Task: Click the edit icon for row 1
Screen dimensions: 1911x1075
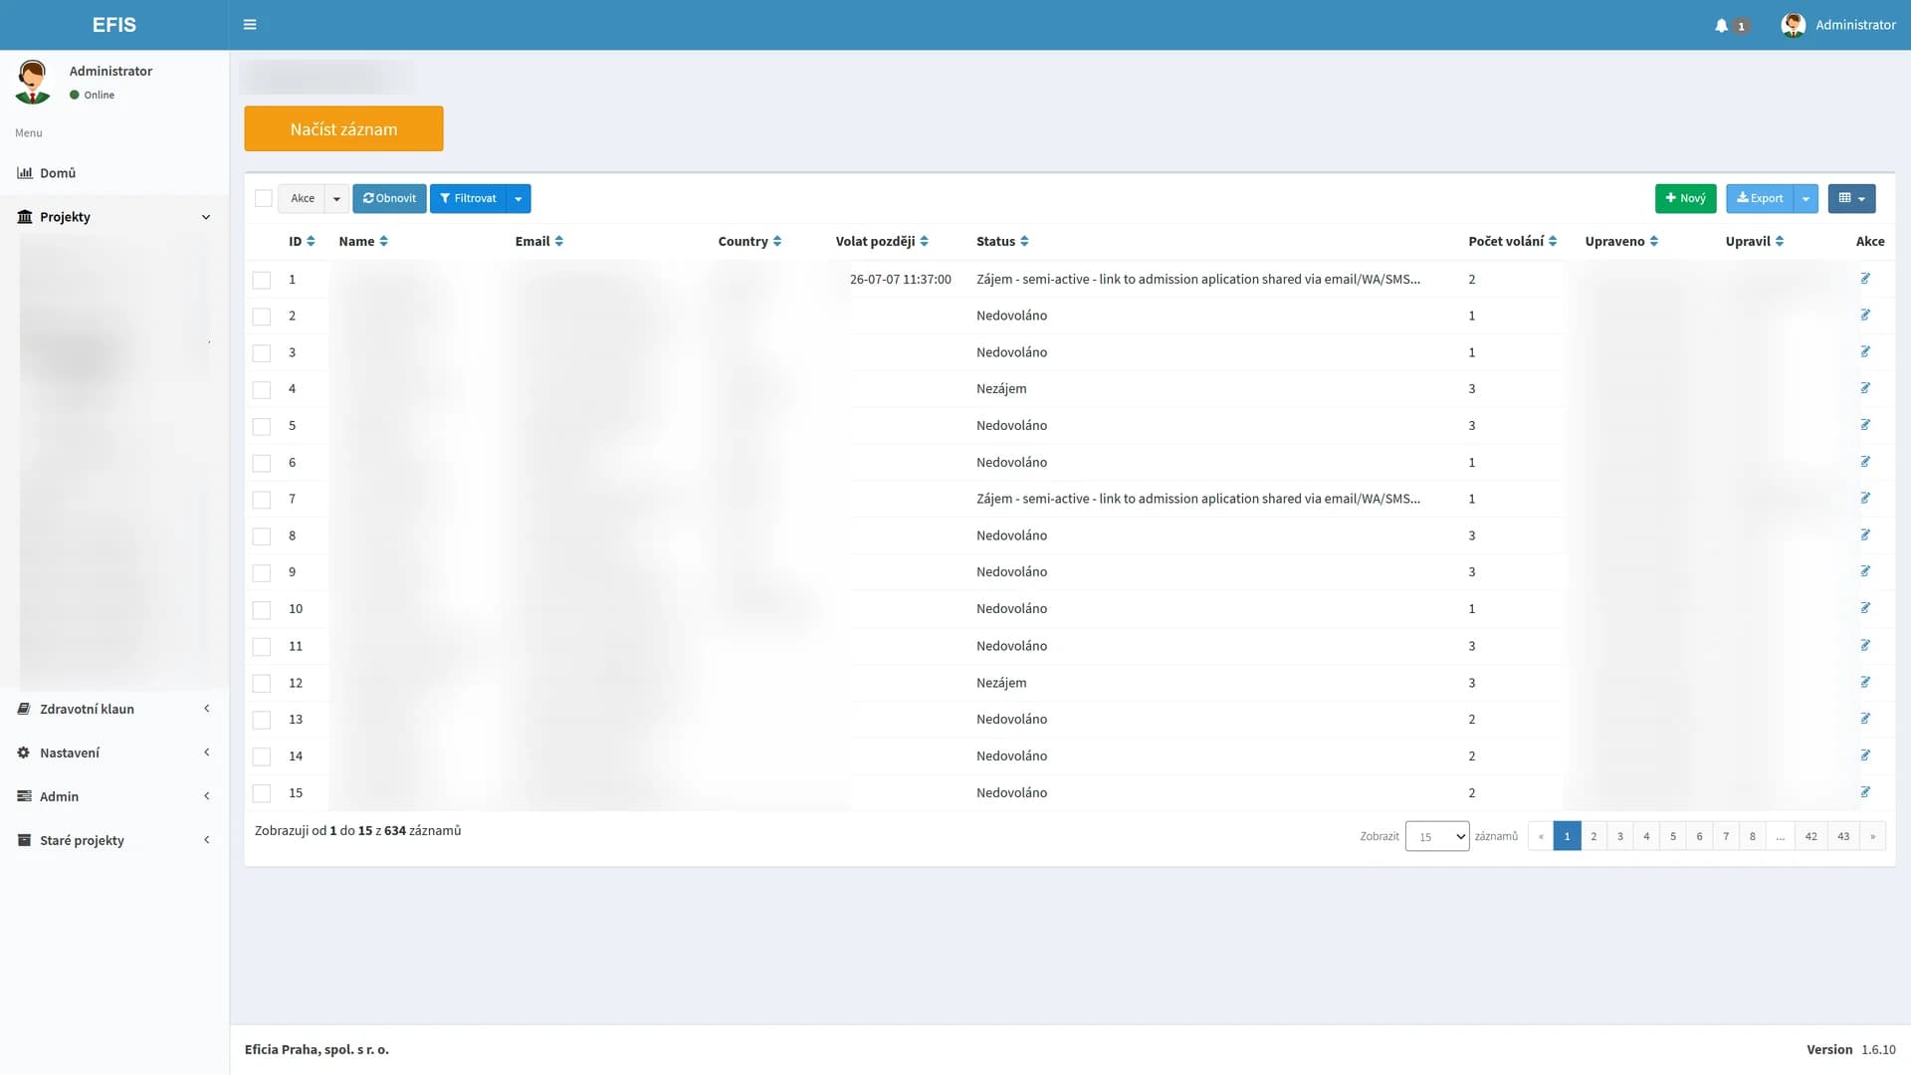Action: [x=1865, y=279]
